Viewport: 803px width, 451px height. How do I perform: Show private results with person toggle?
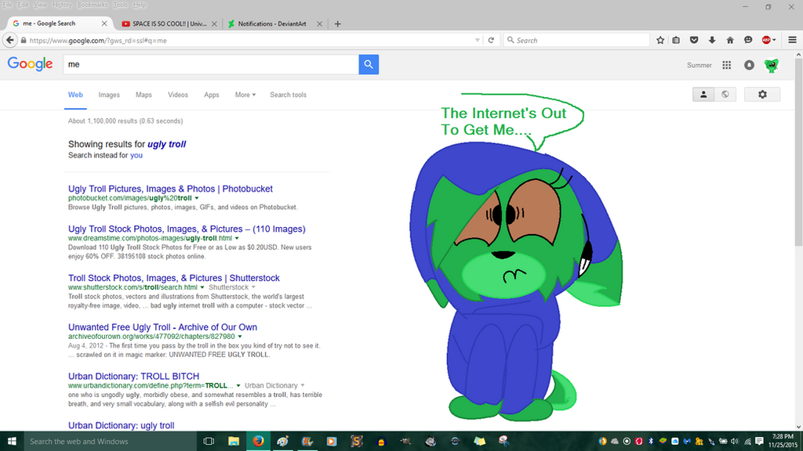click(x=703, y=94)
